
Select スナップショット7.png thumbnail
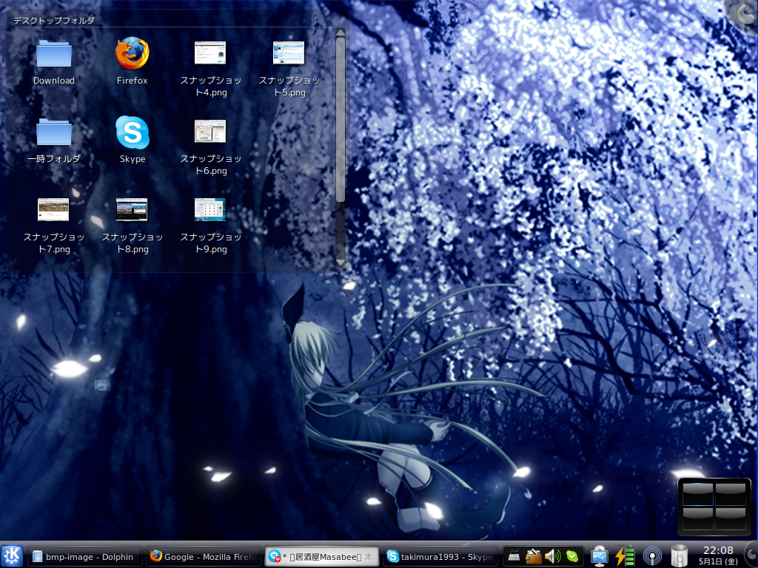coord(53,209)
